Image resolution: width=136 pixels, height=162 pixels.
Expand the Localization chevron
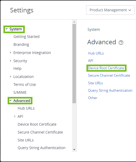[11, 77]
